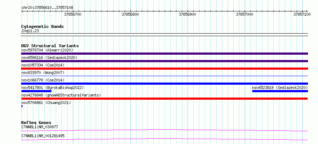Screen dimensions: 318x144
Task: Open the nsv1057334 (Coe2014) label
Action: tap(43, 65)
